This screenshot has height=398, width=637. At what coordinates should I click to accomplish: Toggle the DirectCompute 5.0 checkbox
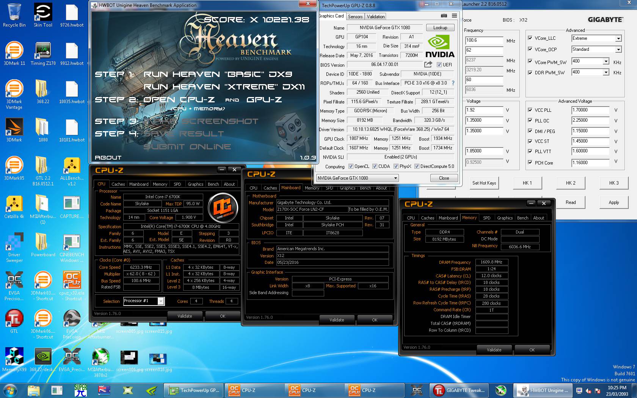pyautogui.click(x=417, y=166)
